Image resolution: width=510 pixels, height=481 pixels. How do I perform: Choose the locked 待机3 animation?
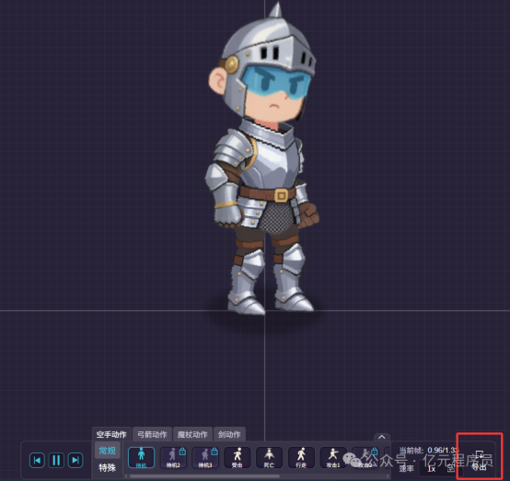pyautogui.click(x=205, y=458)
